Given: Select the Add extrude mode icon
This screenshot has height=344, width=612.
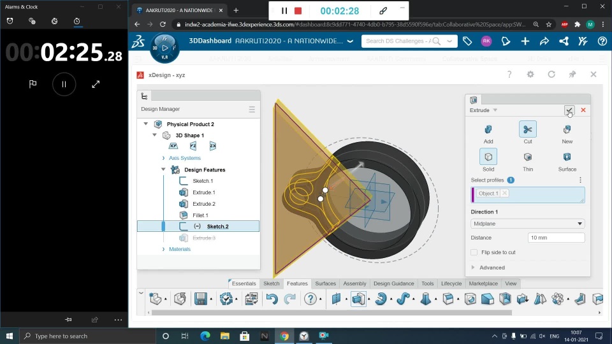Looking at the screenshot, I should (488, 129).
